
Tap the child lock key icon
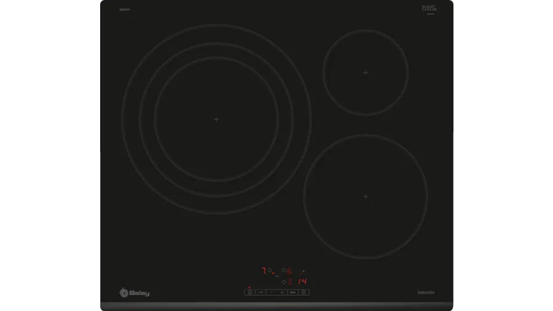(261, 293)
